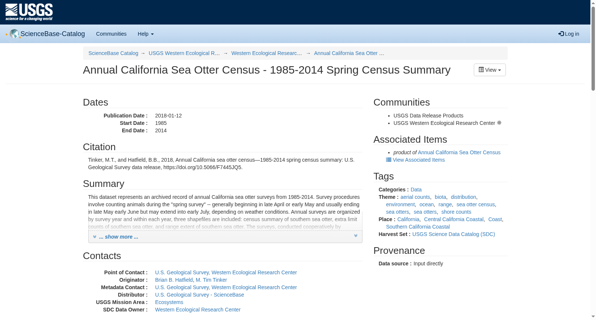Open Annual California Sea Otter breadcrumb
Screen dimensions: 596x320
349,53
